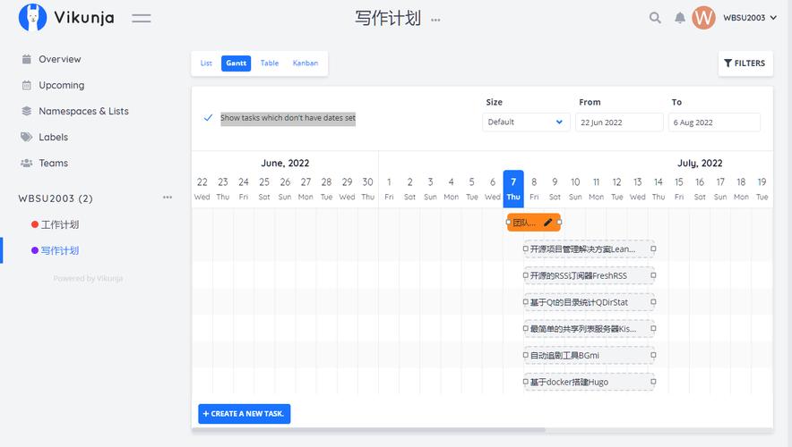
Task: Select the Gantt view tab
Action: 236,63
